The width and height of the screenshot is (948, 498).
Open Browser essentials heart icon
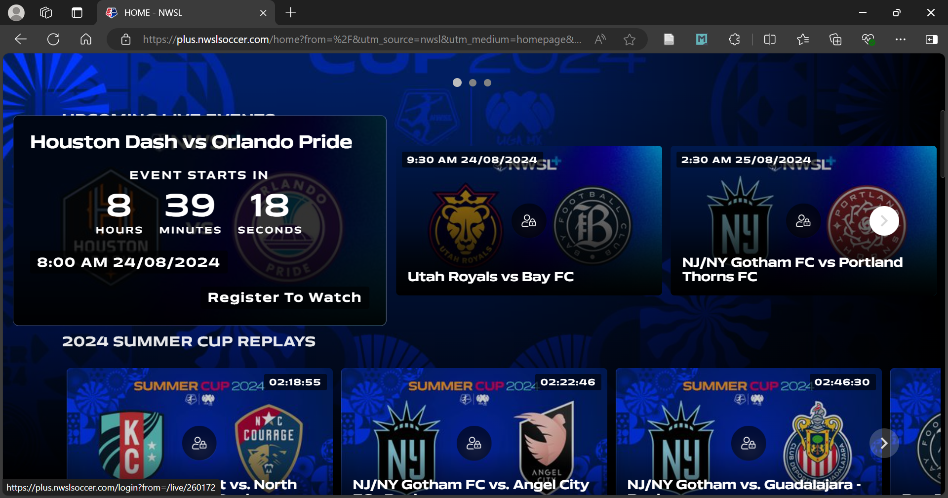[869, 40]
